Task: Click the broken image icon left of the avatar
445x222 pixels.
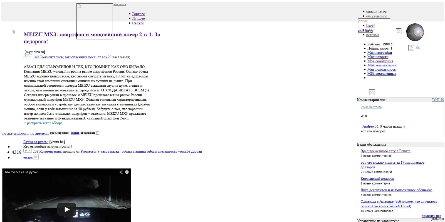Action: (399, 31)
